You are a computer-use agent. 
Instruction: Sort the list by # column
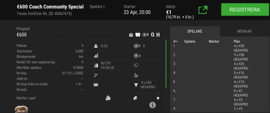coord(175,42)
